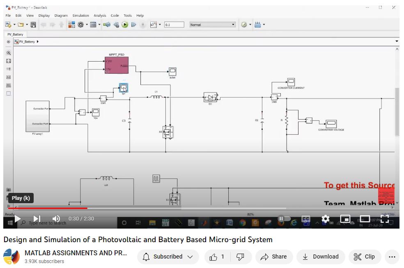
Task: Toggle the miniplayer mode
Action: tap(345, 219)
